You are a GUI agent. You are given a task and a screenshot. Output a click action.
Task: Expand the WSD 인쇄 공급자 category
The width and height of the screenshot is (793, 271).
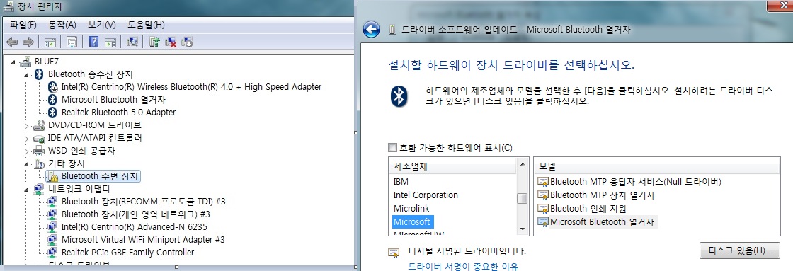click(x=26, y=151)
